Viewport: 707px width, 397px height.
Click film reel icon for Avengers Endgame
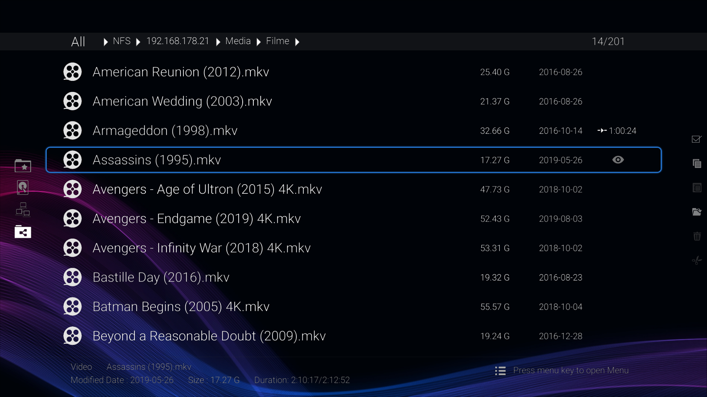[73, 219]
